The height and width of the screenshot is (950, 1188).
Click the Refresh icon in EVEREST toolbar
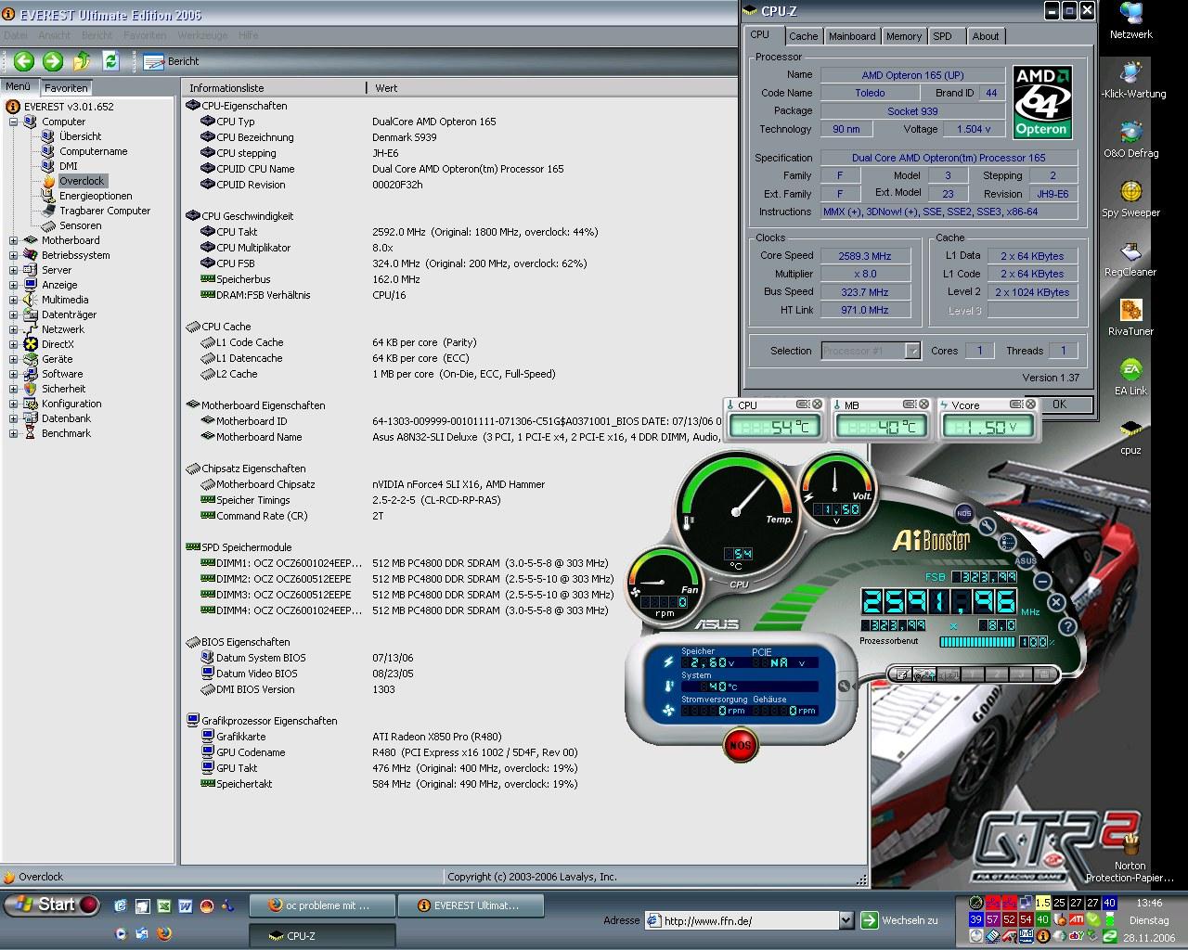pos(111,61)
